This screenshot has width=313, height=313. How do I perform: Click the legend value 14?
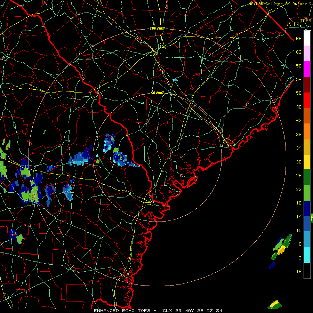tap(299, 217)
